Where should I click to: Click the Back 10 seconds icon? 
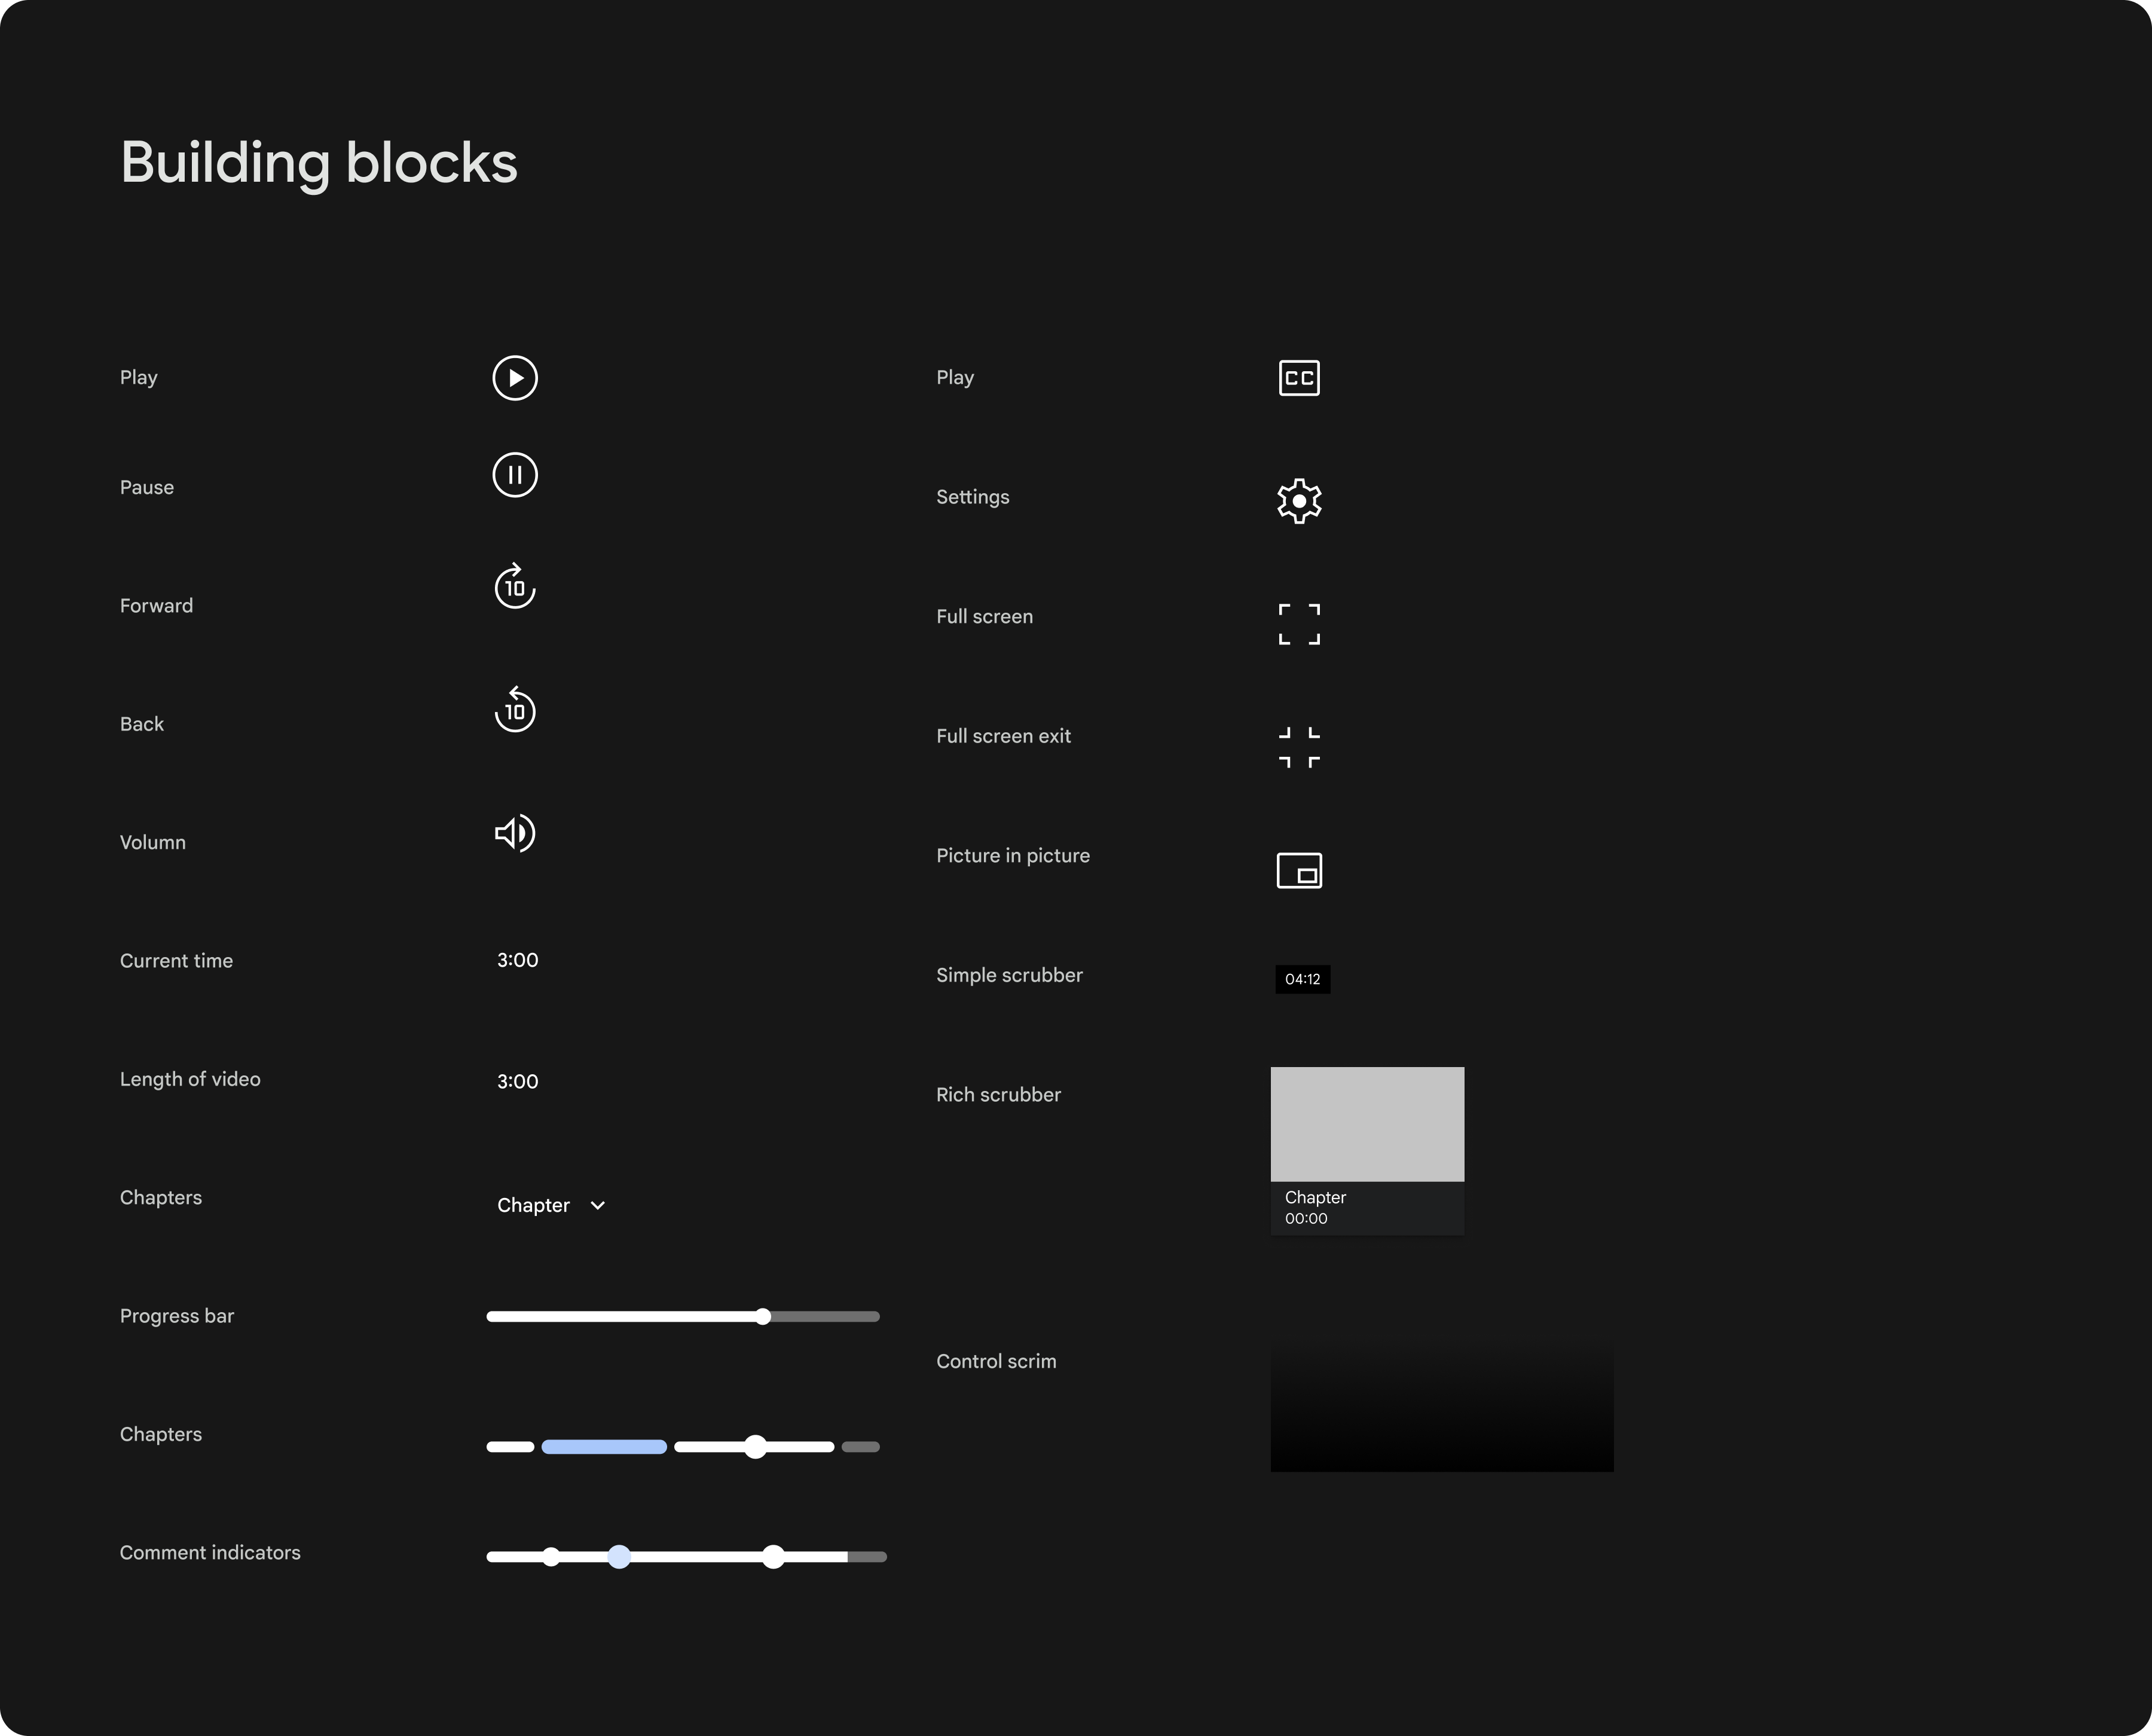click(x=514, y=710)
